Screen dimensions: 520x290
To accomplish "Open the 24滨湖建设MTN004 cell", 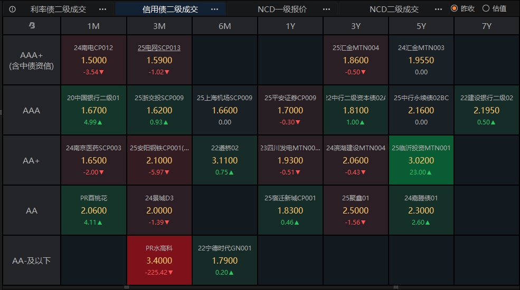I will [356, 160].
